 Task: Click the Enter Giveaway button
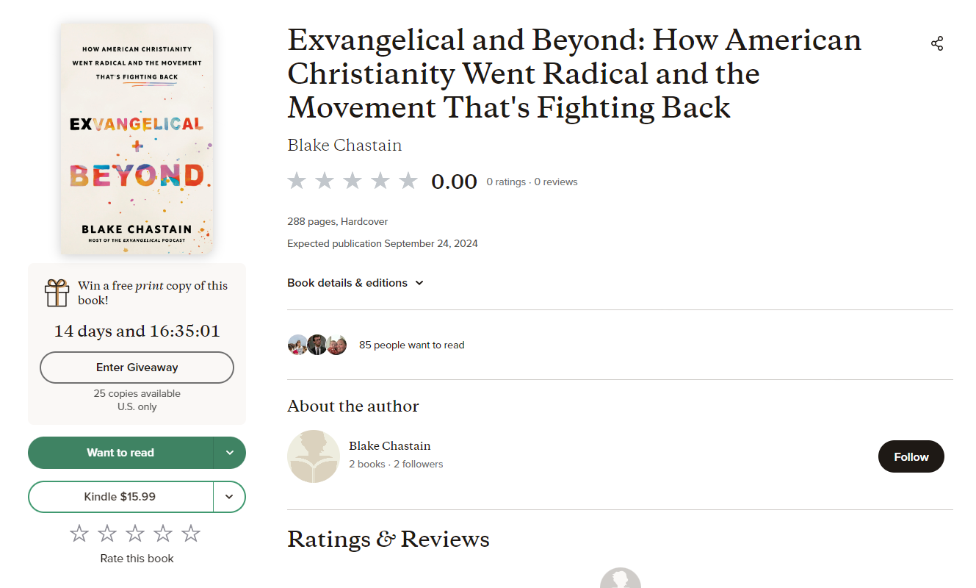(x=137, y=367)
